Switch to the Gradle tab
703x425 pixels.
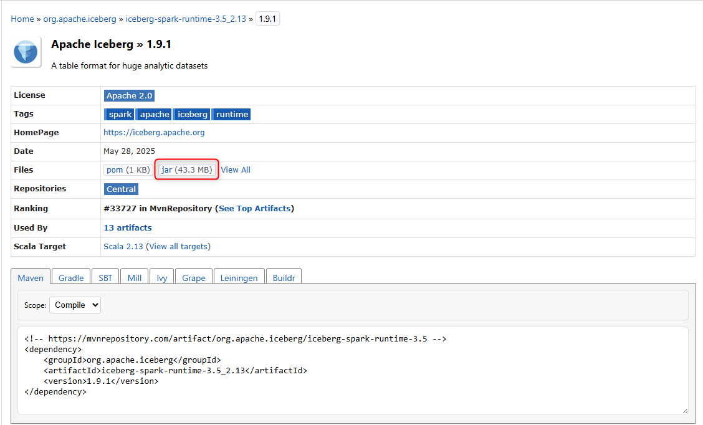coord(71,277)
